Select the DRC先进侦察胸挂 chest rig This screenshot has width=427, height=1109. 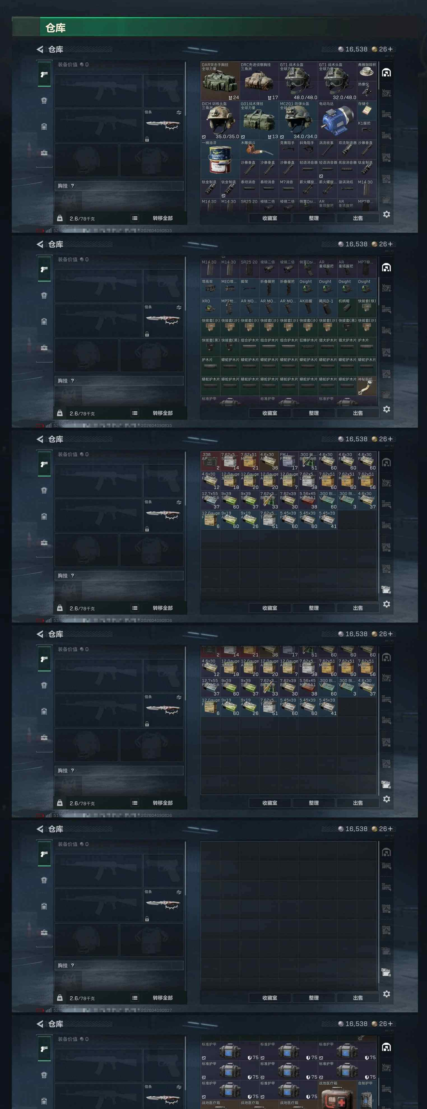259,81
